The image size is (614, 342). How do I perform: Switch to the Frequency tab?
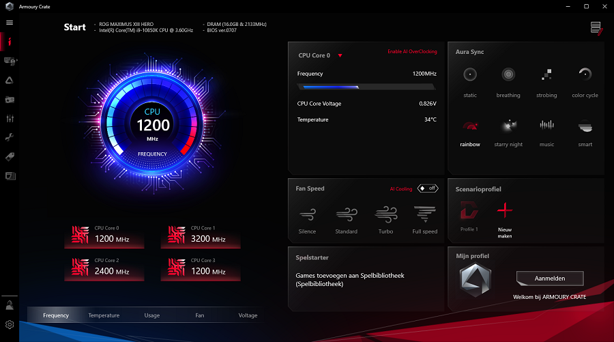pos(56,315)
